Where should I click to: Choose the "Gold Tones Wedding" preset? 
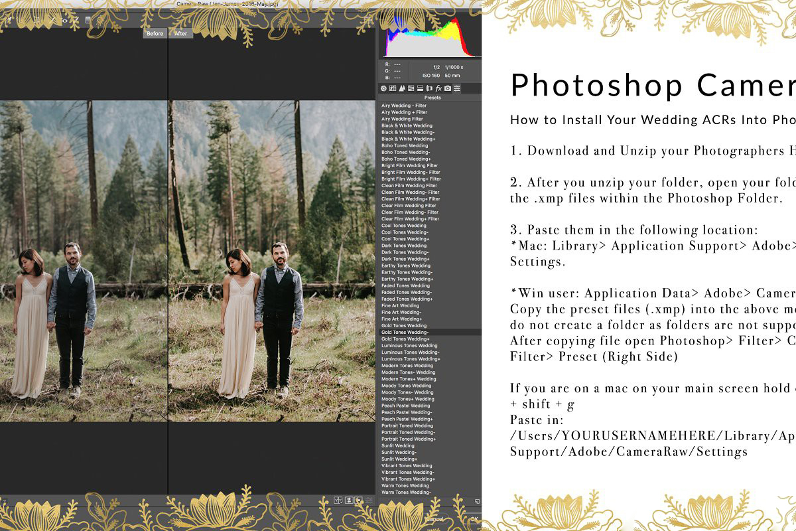[x=404, y=325]
